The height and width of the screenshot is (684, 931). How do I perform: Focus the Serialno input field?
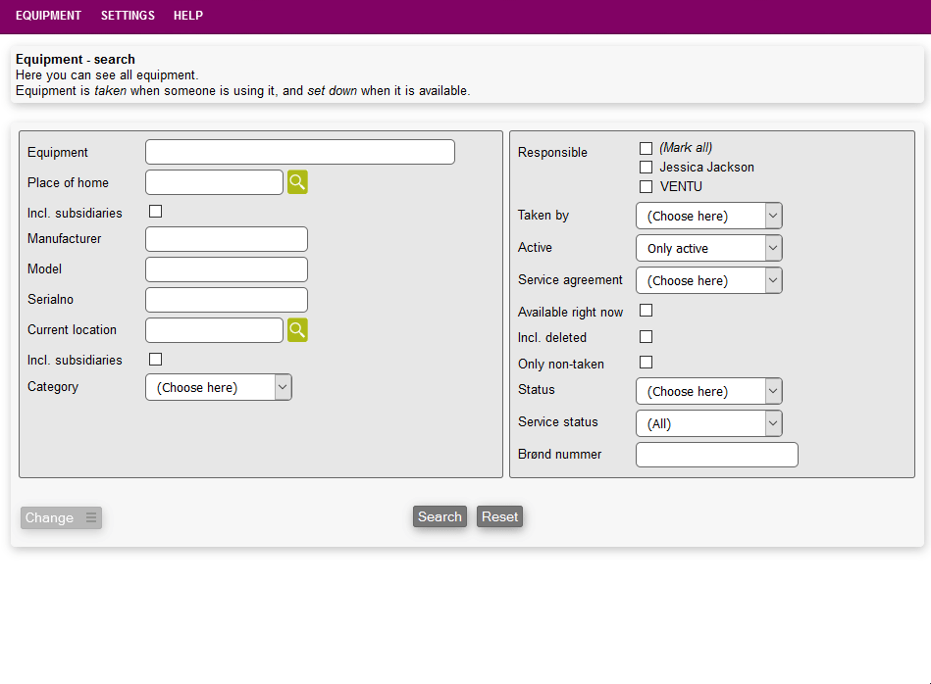pyautogui.click(x=227, y=300)
